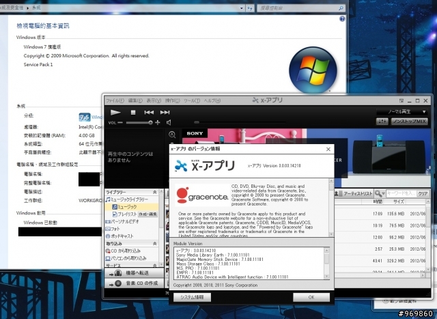
Task: Click the x-アプリ logo in dialog
Action: click(205, 165)
